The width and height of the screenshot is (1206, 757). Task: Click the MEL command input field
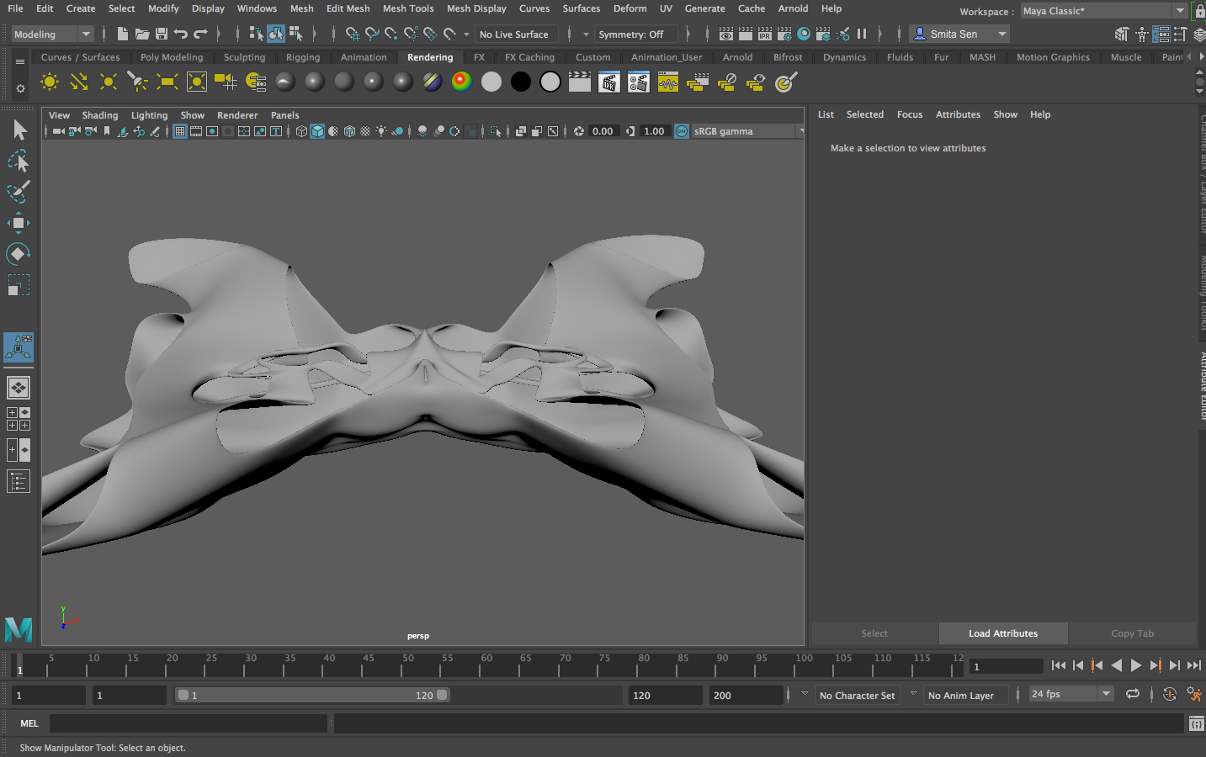188,723
